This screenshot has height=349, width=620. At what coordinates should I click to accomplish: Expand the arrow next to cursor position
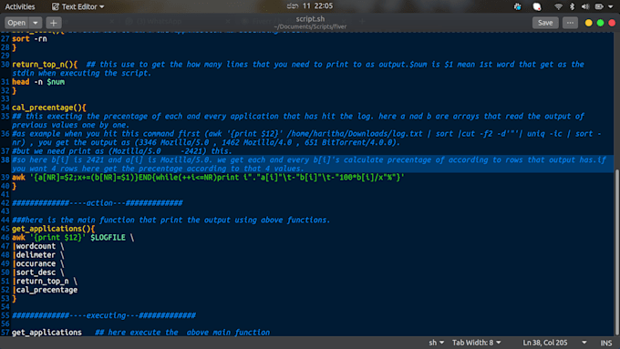[584, 343]
